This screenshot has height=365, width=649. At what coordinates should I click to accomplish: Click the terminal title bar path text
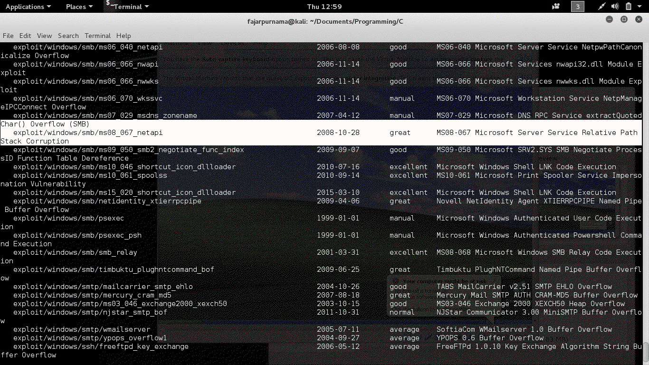point(325,21)
